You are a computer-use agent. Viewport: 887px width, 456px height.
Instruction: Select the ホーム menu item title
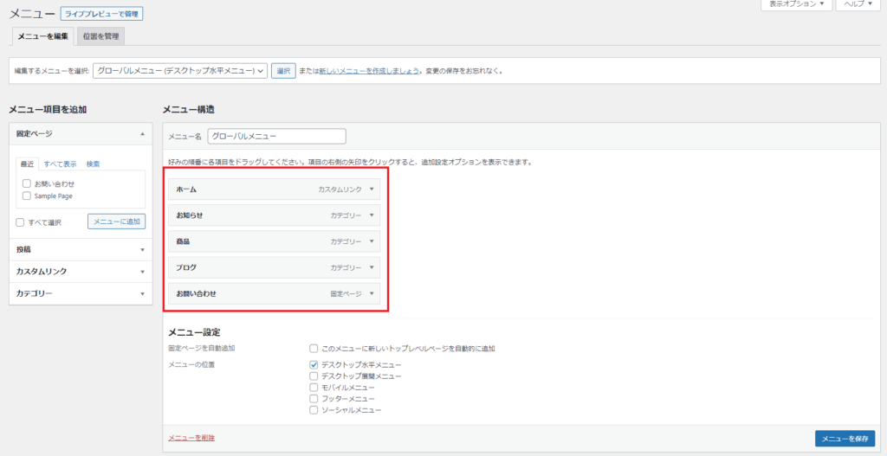pyautogui.click(x=186, y=189)
